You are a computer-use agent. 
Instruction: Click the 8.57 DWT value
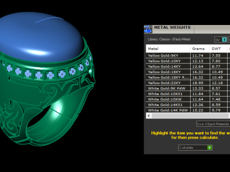pos(216,88)
